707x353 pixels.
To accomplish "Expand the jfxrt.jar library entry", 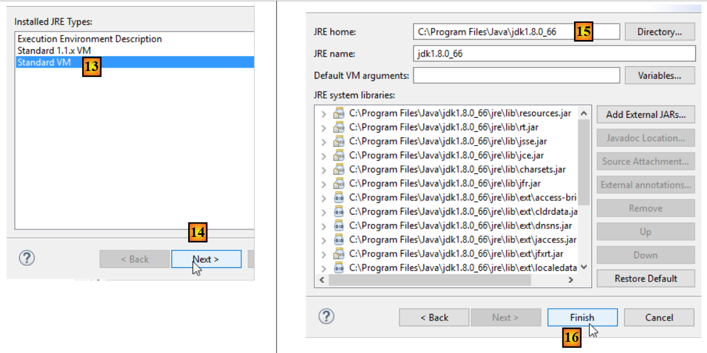I will coord(324,254).
